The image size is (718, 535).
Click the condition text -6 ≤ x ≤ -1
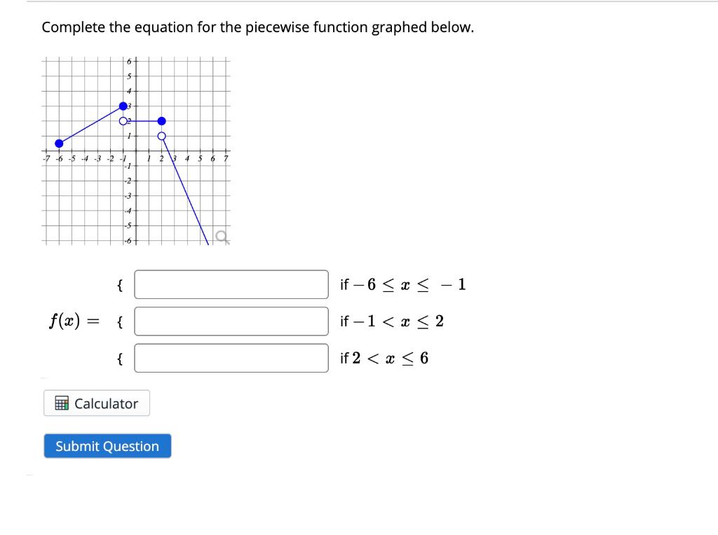tap(403, 284)
